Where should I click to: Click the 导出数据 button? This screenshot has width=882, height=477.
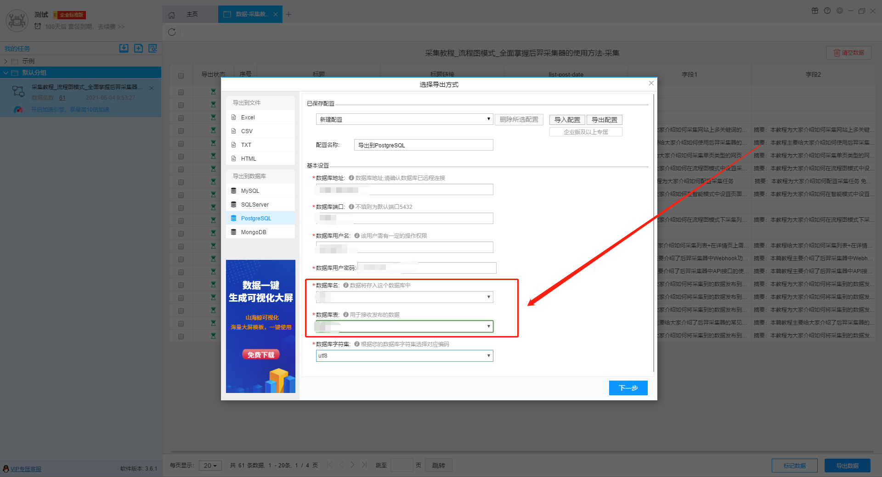tap(848, 466)
